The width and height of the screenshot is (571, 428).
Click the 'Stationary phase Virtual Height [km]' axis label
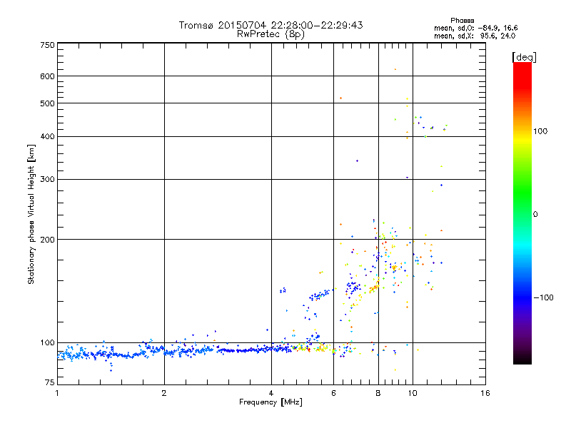(x=31, y=215)
